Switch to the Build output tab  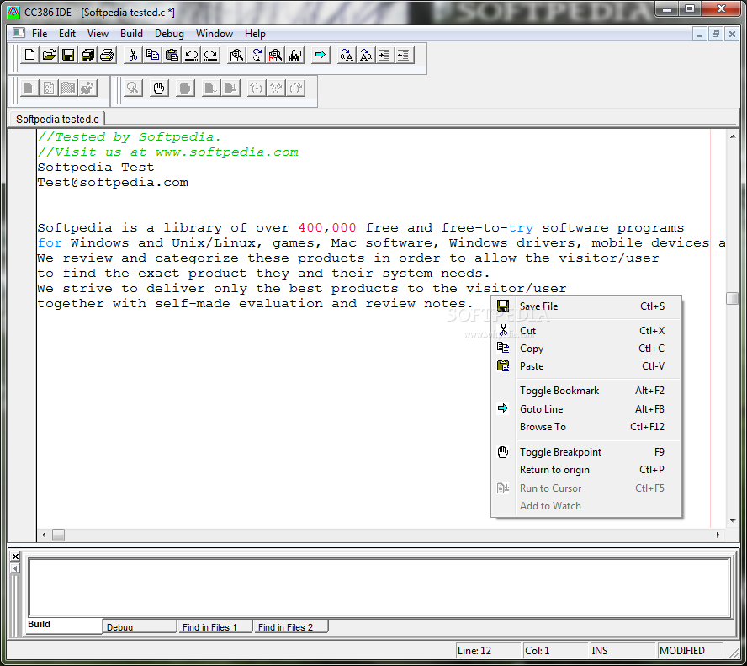pos(64,625)
